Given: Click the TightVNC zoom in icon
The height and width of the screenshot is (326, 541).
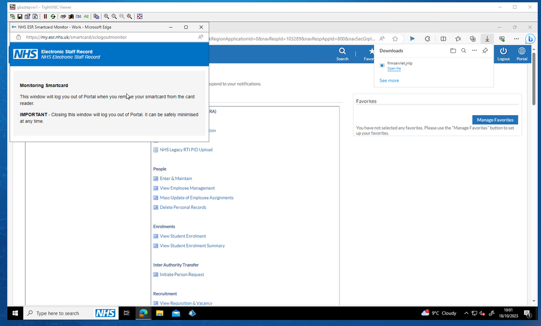Looking at the screenshot, I should point(107,17).
